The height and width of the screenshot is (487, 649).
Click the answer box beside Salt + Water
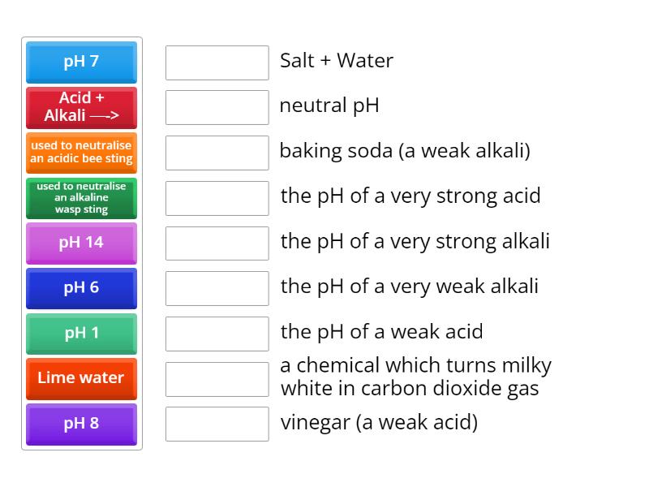[216, 62]
